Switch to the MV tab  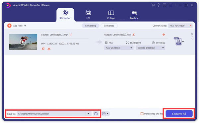88,15
